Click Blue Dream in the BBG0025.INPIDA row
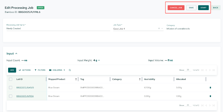The height and width of the screenshot is (112, 223). point(54,96)
